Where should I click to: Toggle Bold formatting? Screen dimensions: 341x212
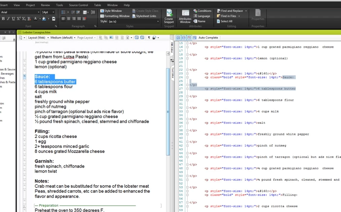[x=3, y=19]
